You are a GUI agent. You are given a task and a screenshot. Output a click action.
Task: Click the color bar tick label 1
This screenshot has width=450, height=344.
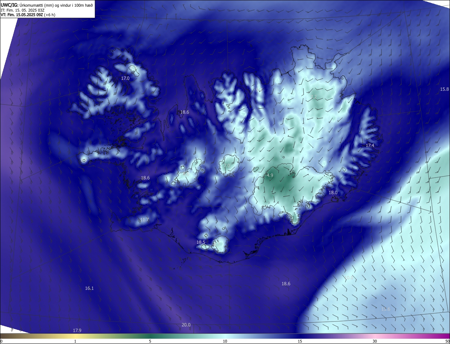(x=75, y=341)
